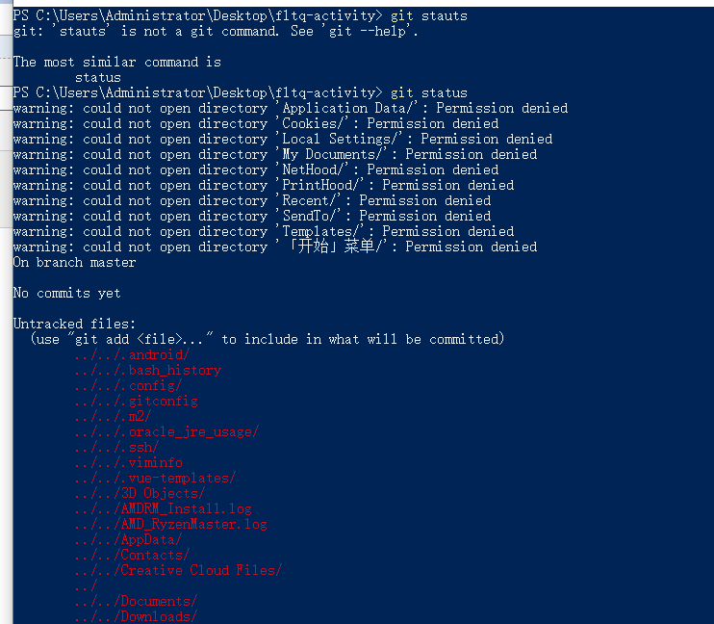Click the 'Local Settings/' warning line
Viewport: 714px width, 624px height.
click(x=283, y=139)
